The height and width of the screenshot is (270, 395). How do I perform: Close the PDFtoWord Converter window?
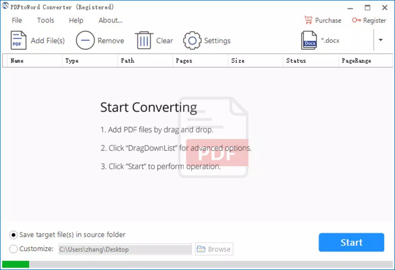(385, 7)
